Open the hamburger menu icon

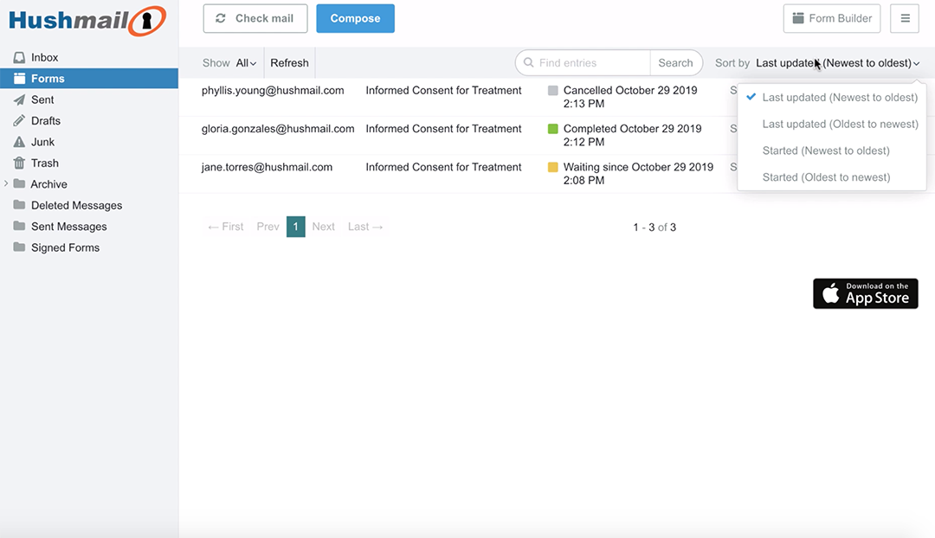[905, 19]
